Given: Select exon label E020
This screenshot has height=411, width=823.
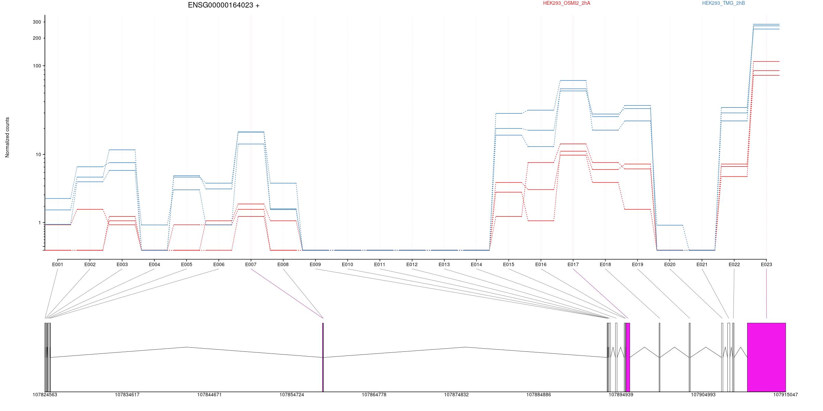Looking at the screenshot, I should (x=670, y=264).
